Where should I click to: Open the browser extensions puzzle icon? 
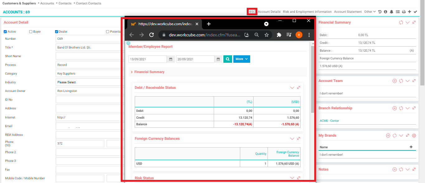click(x=279, y=35)
